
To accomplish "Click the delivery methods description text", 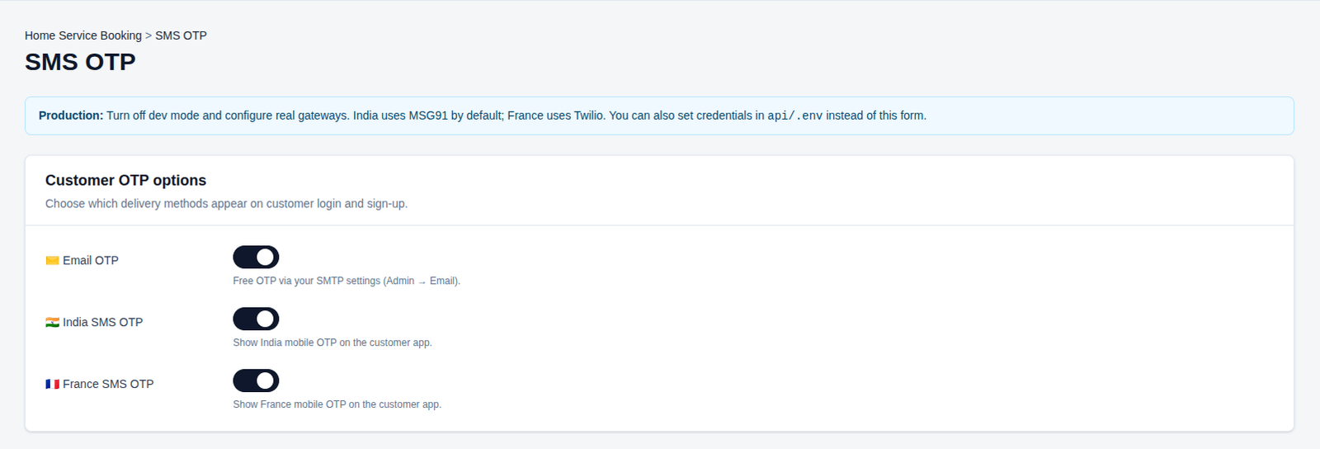I will click(x=226, y=204).
